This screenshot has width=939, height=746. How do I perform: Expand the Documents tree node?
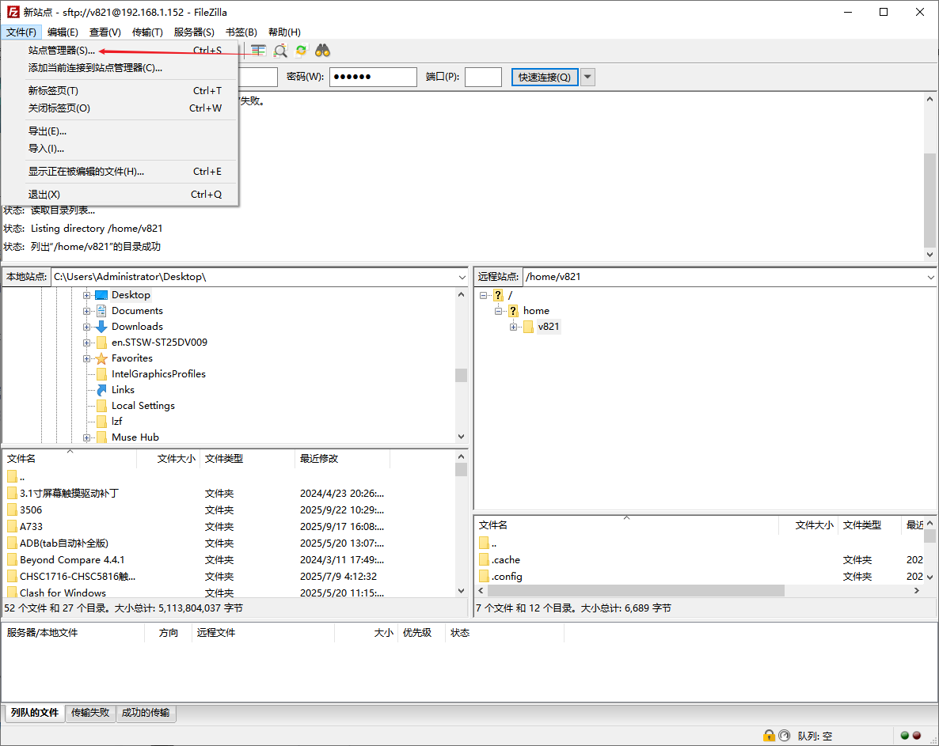pos(87,311)
